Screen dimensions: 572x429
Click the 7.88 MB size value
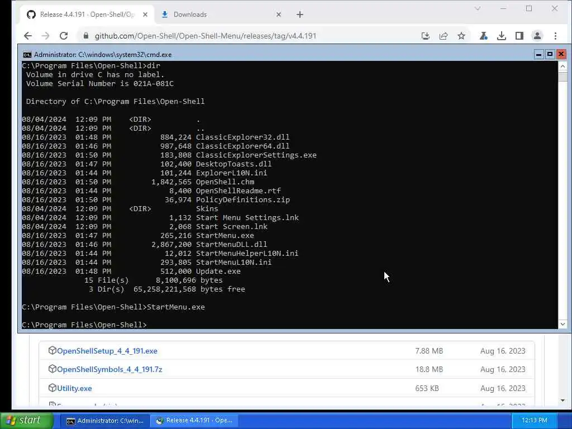[429, 351]
